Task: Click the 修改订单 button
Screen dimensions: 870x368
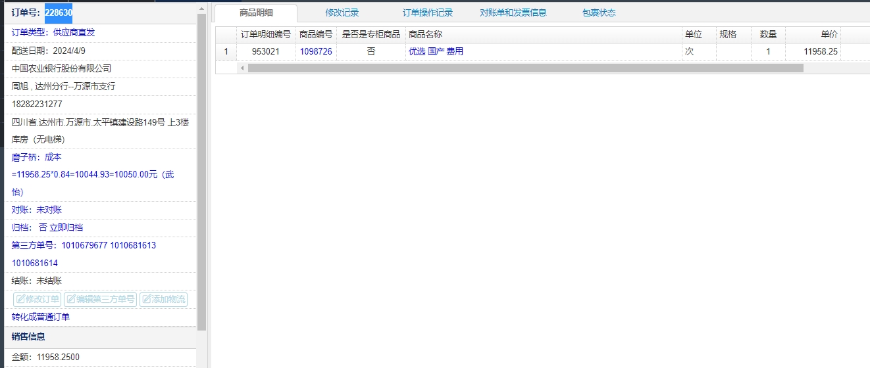Action: 38,300
